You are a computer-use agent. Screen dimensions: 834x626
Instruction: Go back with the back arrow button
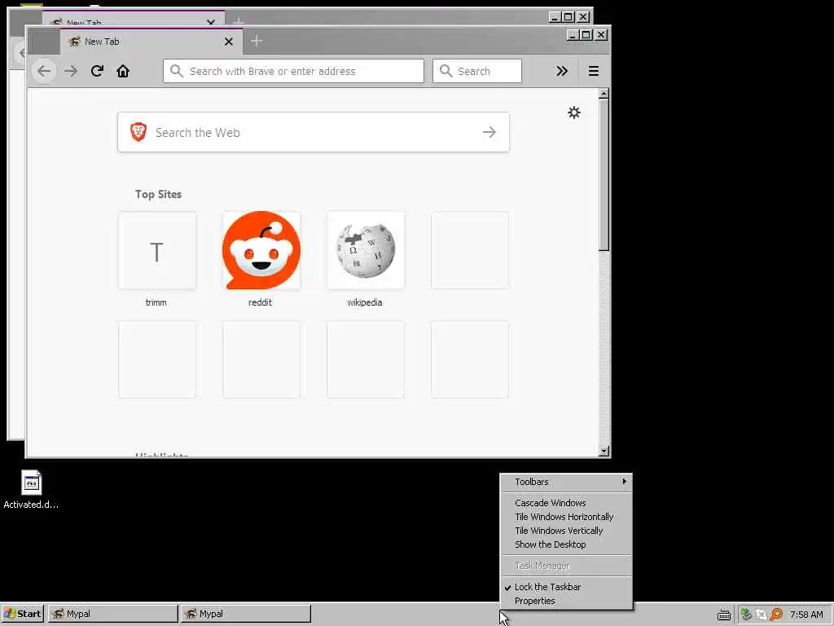[x=44, y=71]
